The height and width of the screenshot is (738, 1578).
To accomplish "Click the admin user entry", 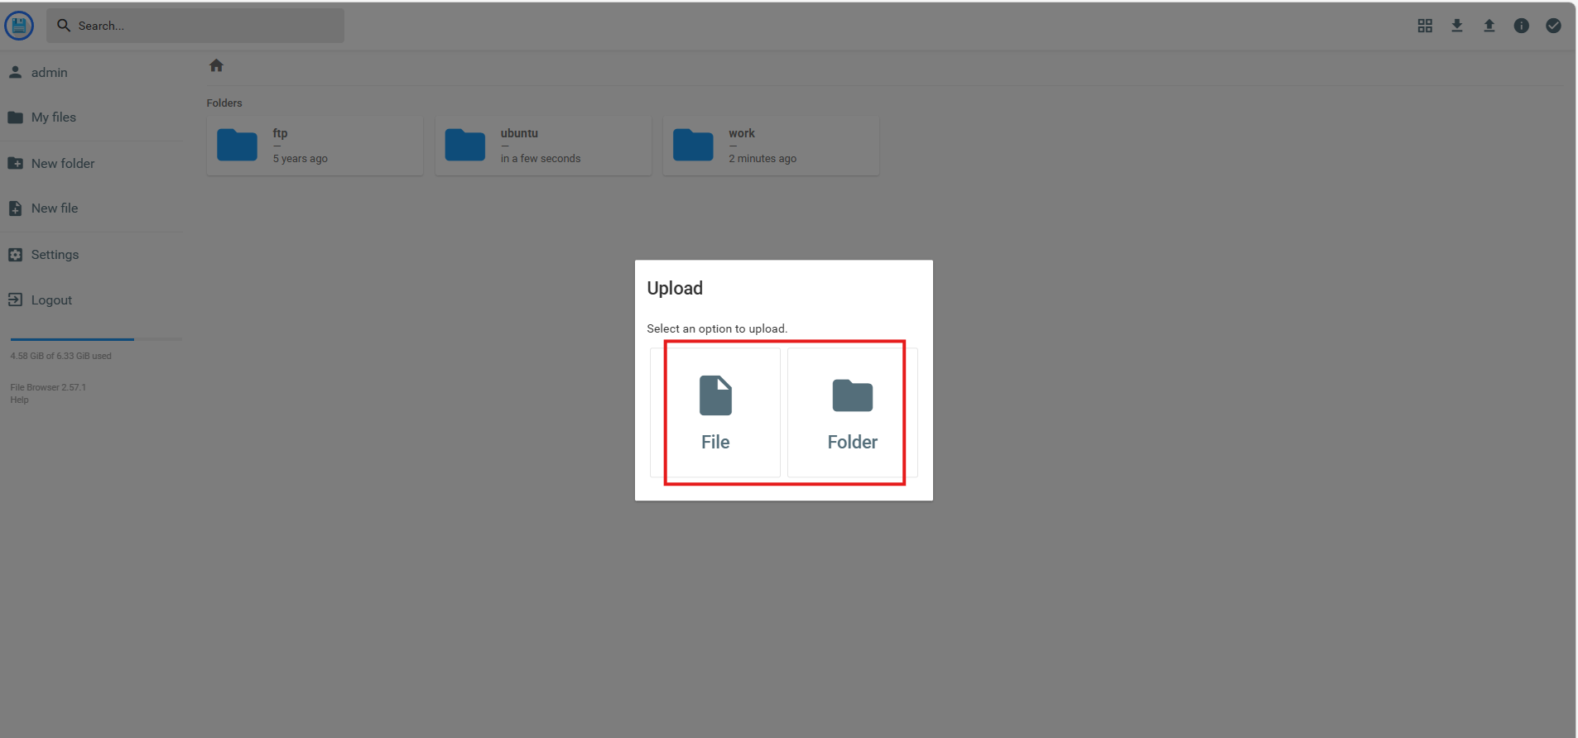I will pos(50,73).
